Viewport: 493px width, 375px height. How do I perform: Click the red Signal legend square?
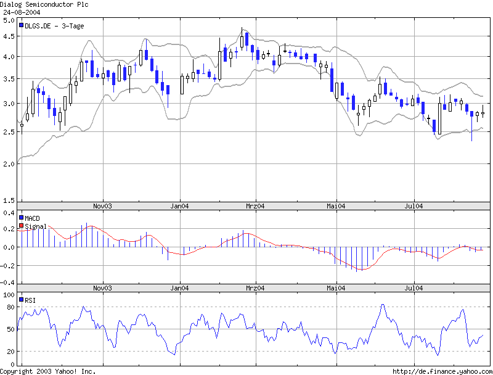tap(22, 226)
